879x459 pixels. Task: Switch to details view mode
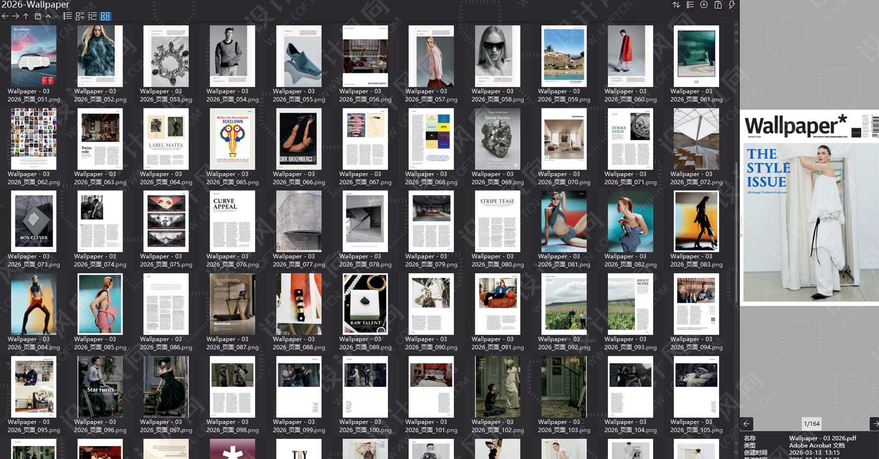click(93, 16)
